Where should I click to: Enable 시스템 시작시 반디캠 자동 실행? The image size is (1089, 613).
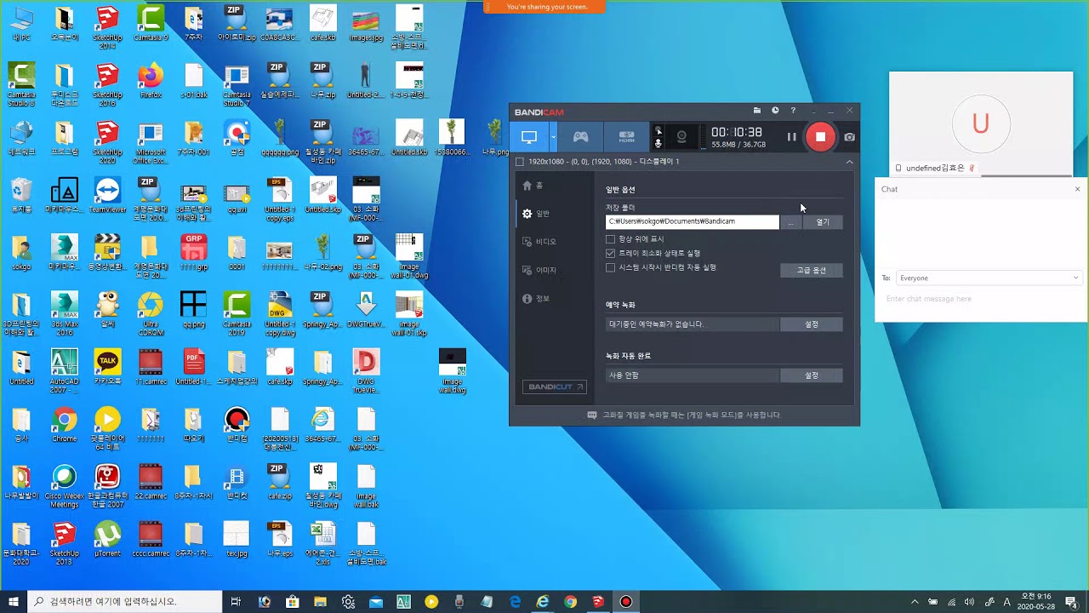click(610, 267)
